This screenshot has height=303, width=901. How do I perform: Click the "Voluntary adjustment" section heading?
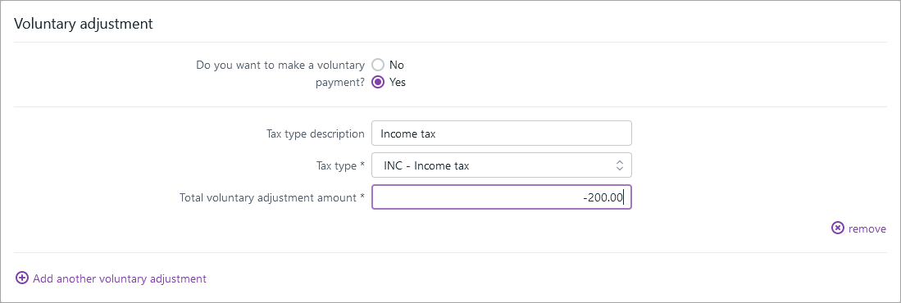(x=84, y=24)
